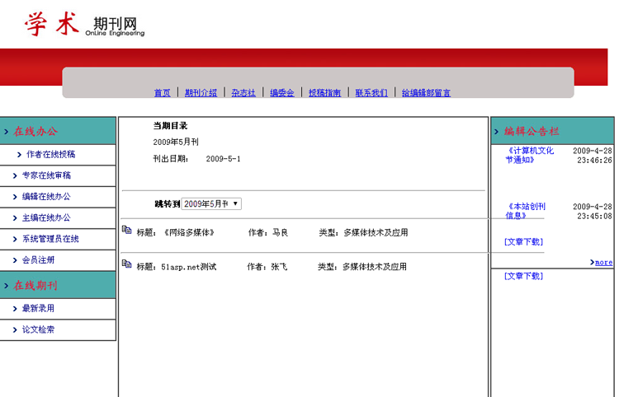The image size is (619, 397).
Task: Open 编辑在线办公 sidebar link
Action: tap(46, 197)
